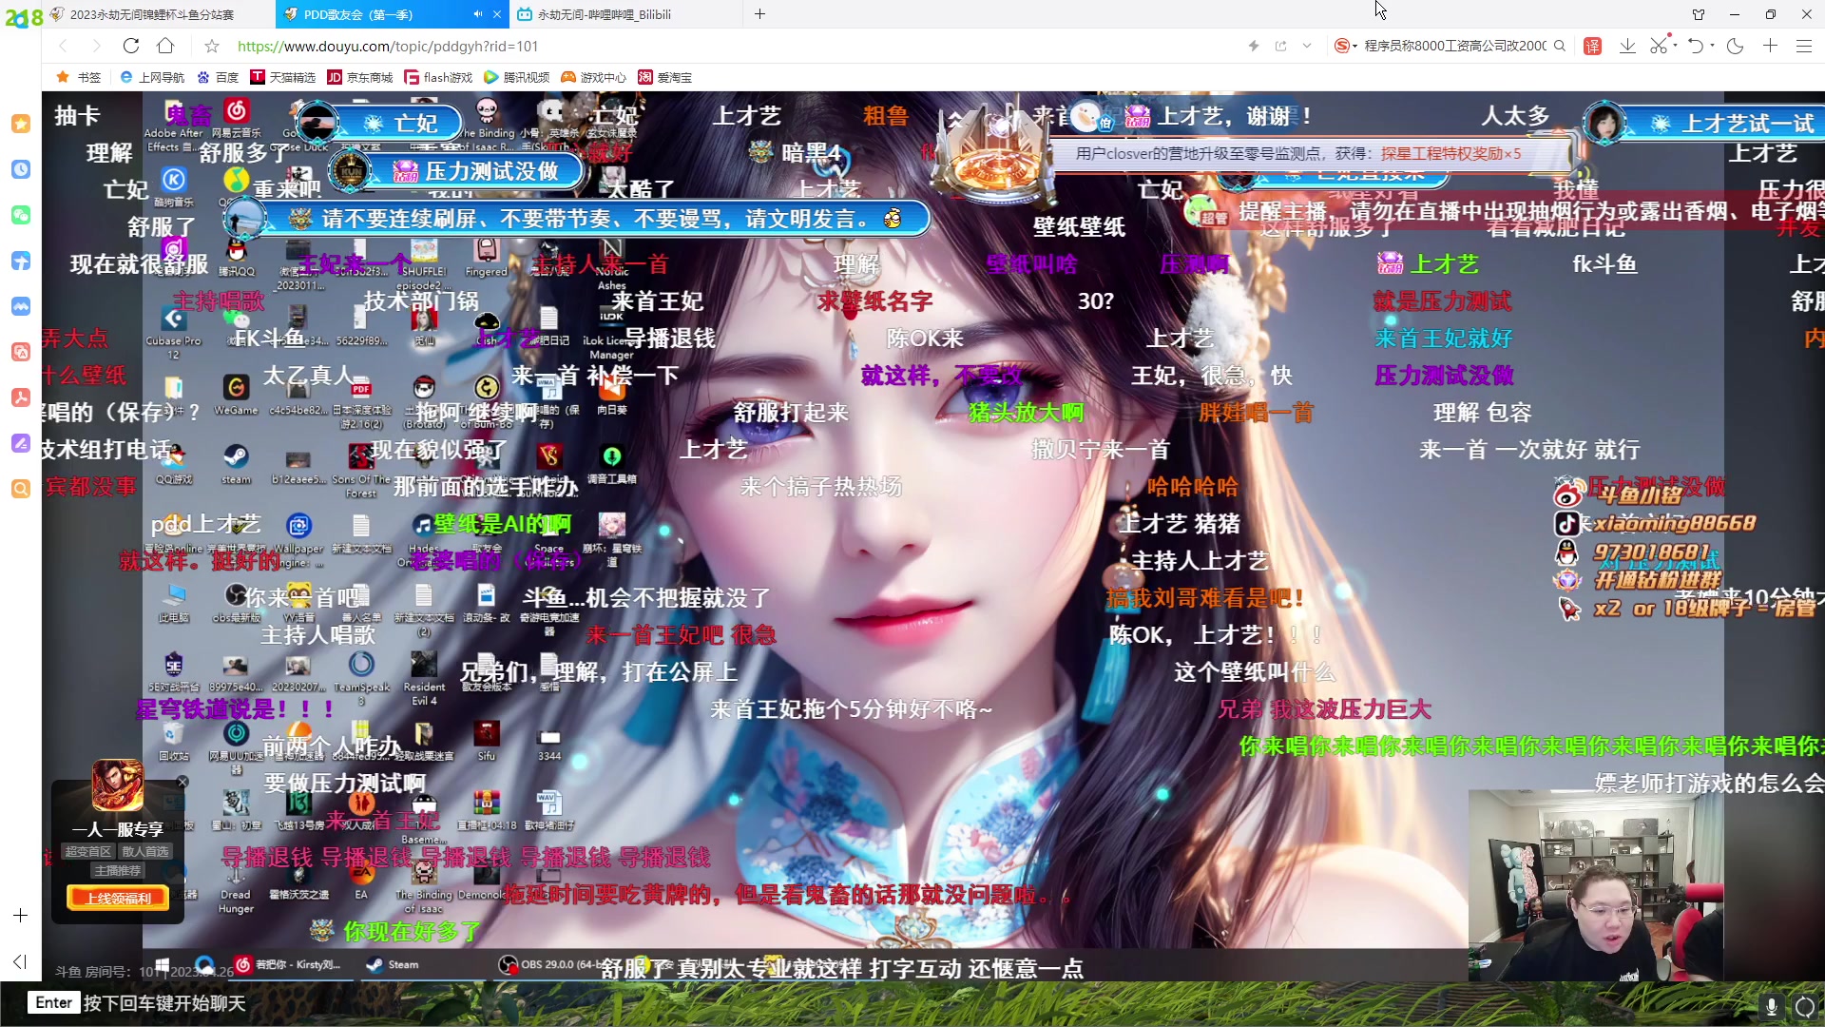Add a sidebar app with plus button
This screenshot has height=1027, width=1825.
coord(20,915)
